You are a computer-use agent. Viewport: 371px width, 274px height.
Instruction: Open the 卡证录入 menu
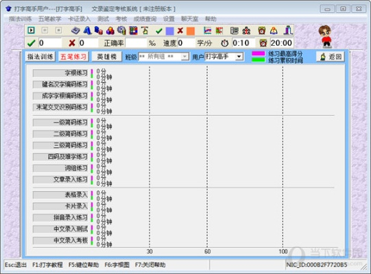(80, 19)
